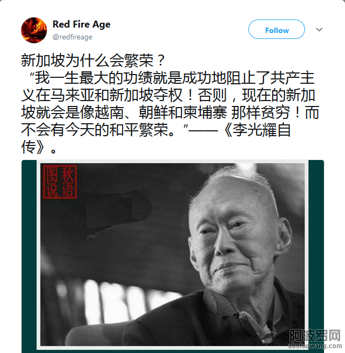Click the tweet headline 新加坡为什么会繁荣？

pos(93,61)
